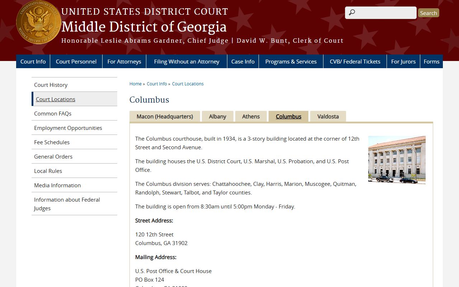Switch to the Athens tab

251,116
